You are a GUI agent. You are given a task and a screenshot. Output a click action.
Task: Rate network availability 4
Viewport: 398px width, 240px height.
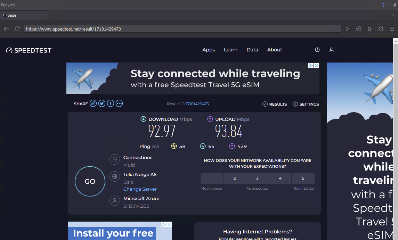click(280, 179)
